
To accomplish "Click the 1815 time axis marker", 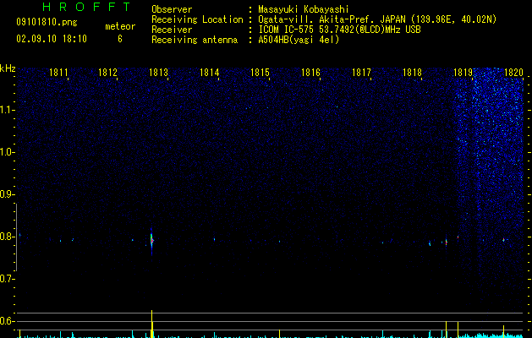I will click(260, 73).
